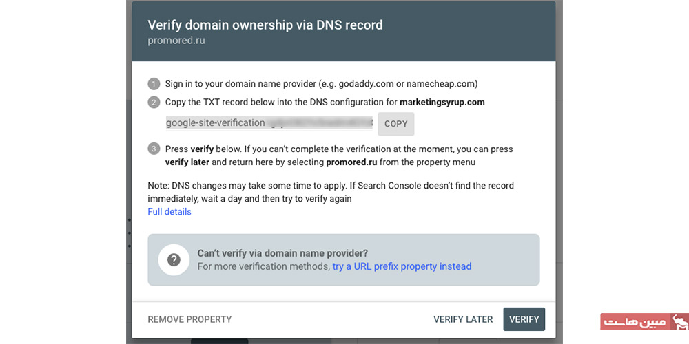Click the bold 'verify later' text in step 3

point(187,162)
